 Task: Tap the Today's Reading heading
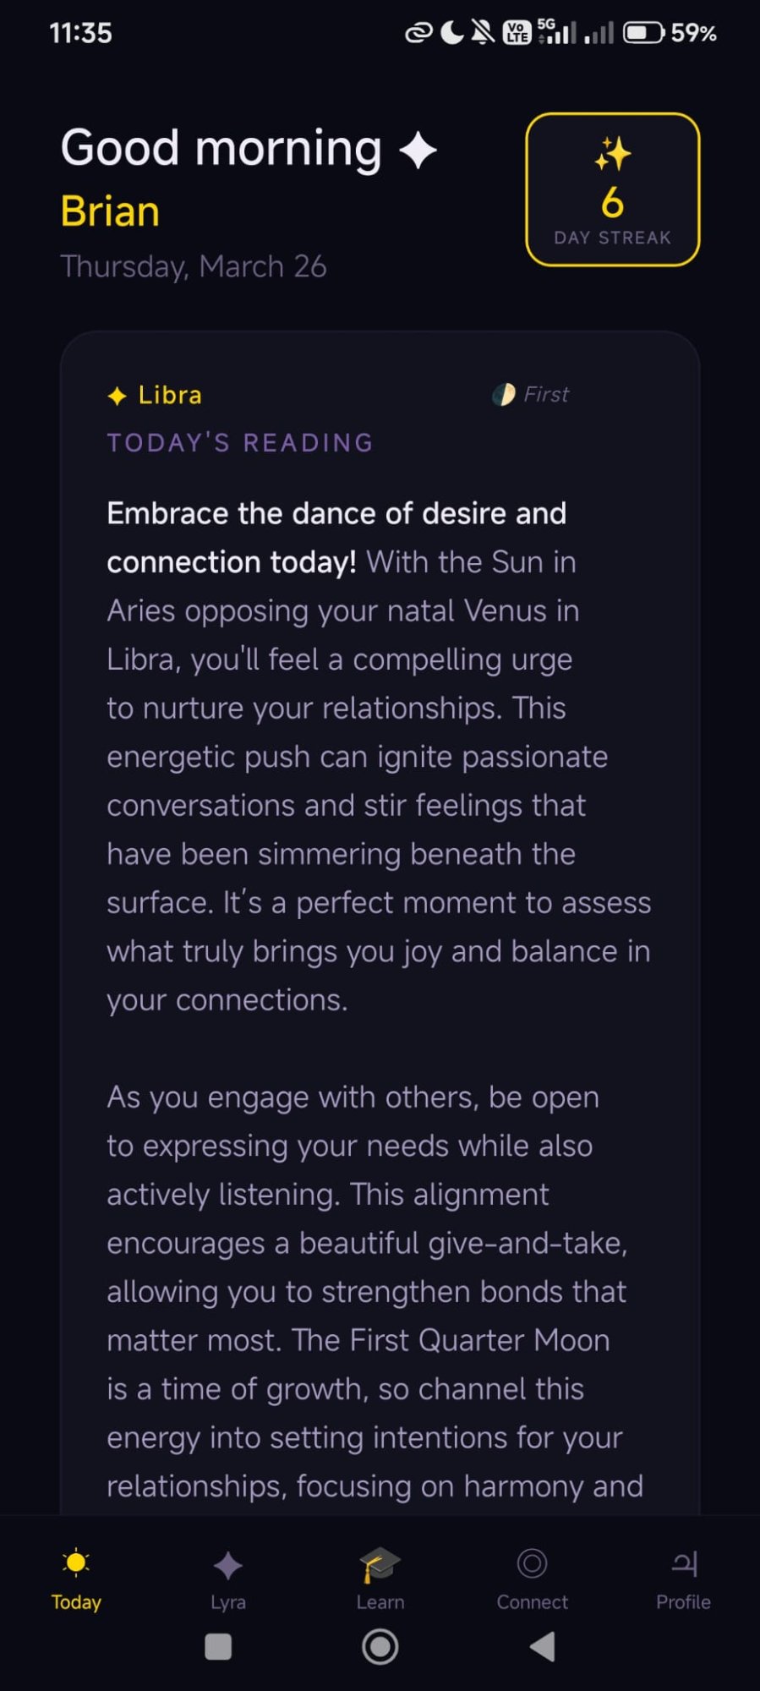(240, 442)
